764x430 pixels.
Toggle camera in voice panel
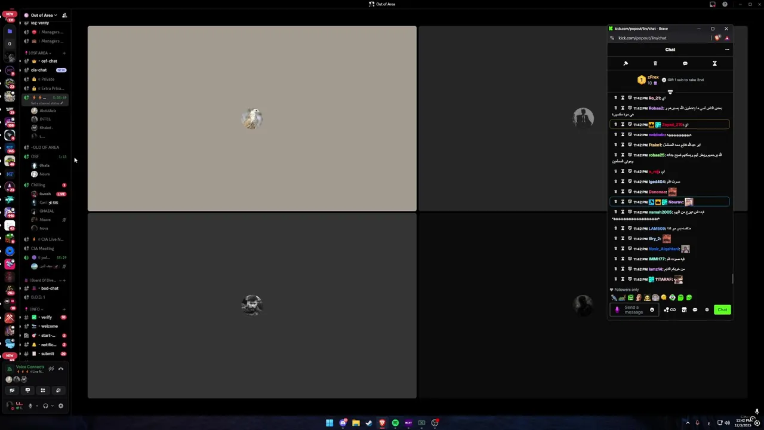pos(12,391)
